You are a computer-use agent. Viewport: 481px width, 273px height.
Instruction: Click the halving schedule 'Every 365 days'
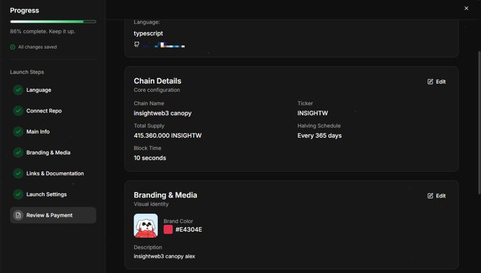coord(319,136)
